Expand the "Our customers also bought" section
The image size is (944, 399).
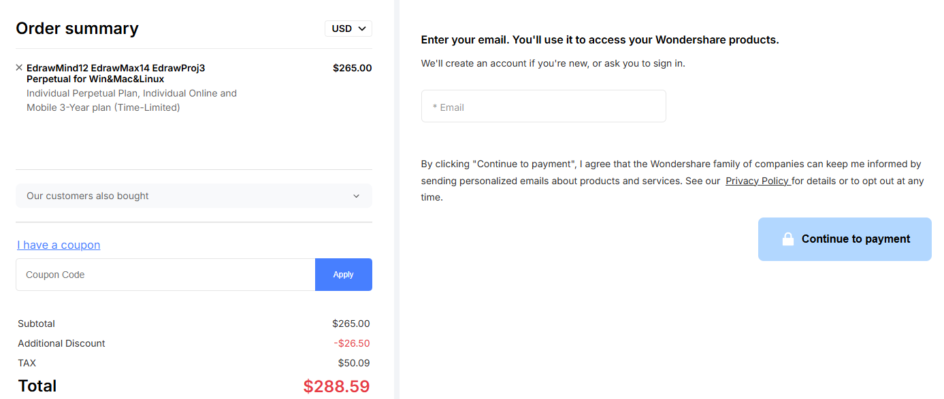coord(193,196)
